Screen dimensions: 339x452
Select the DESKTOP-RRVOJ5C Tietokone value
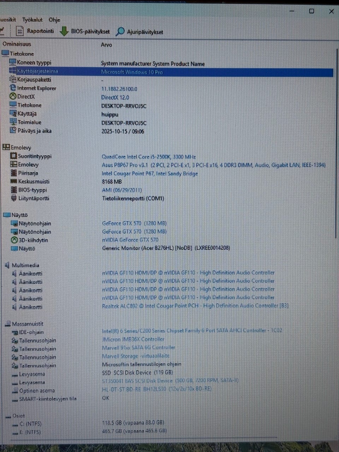124,106
